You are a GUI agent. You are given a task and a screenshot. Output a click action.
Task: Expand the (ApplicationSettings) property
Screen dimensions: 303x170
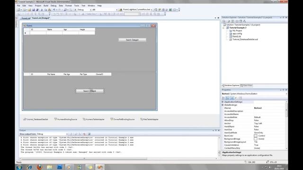(x=223, y=102)
